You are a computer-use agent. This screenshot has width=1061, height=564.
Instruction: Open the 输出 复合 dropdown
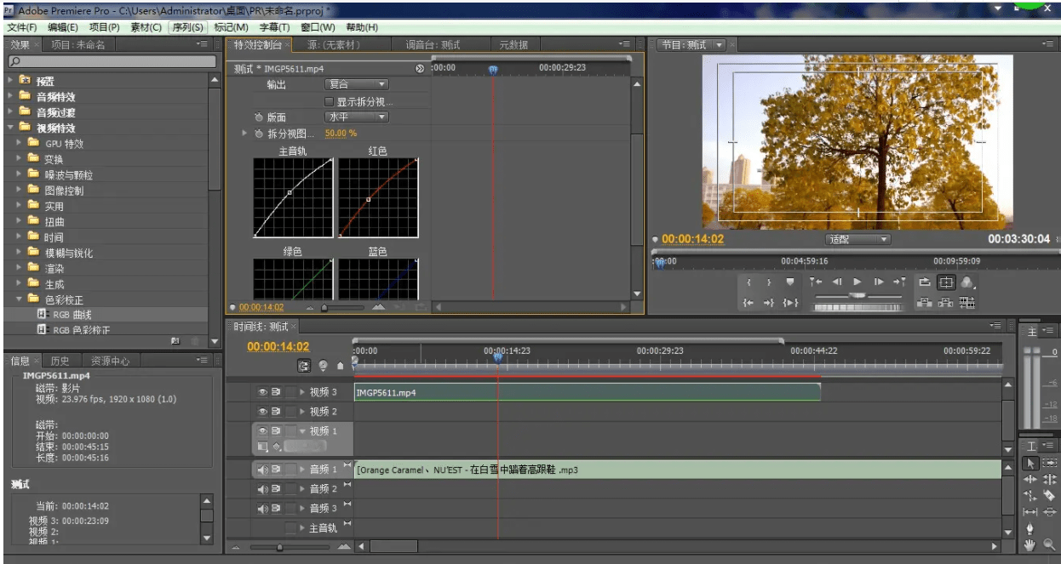click(x=357, y=84)
